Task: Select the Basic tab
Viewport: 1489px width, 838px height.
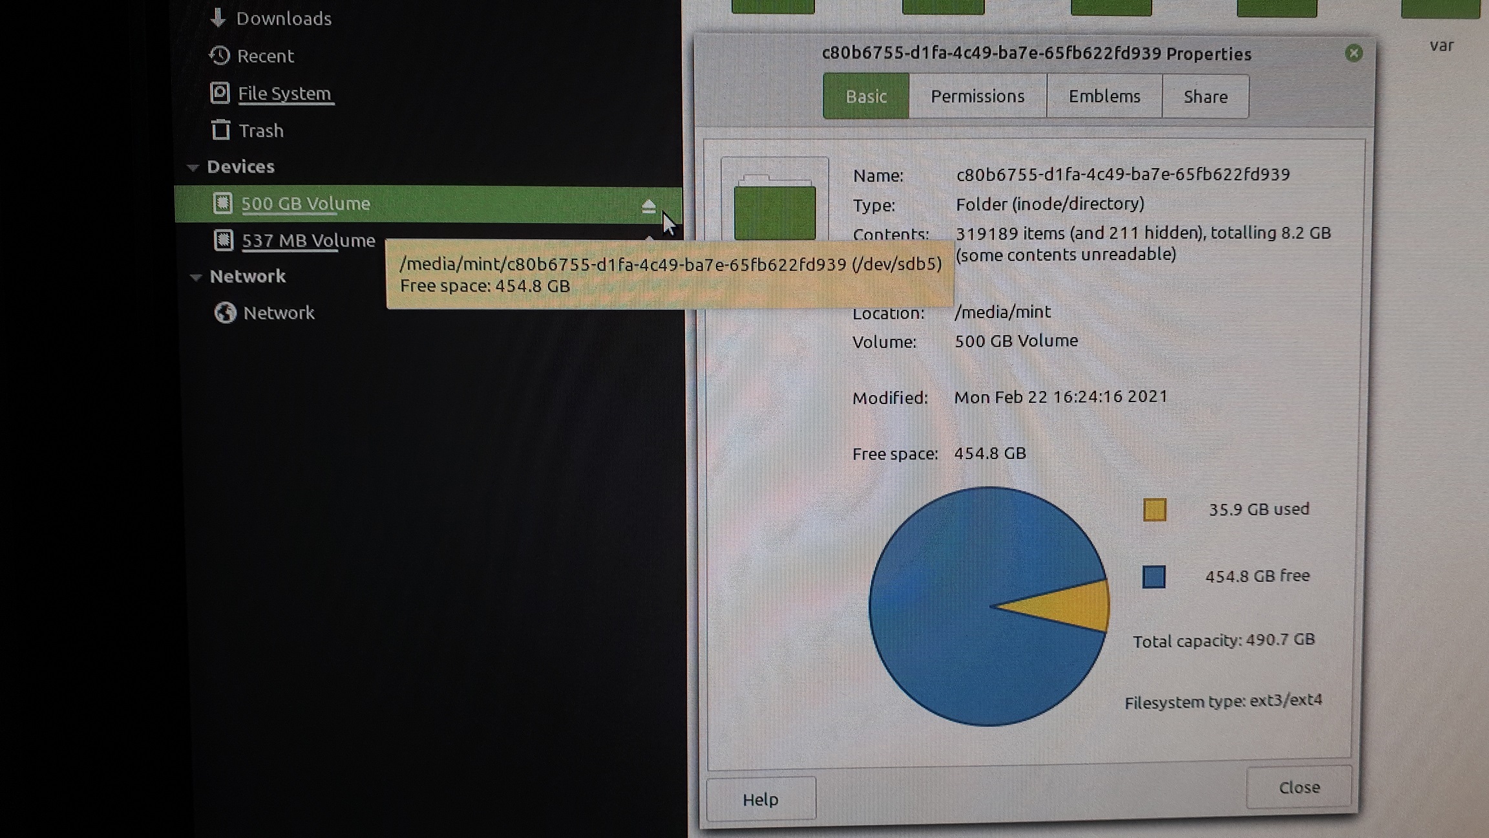Action: tap(865, 96)
